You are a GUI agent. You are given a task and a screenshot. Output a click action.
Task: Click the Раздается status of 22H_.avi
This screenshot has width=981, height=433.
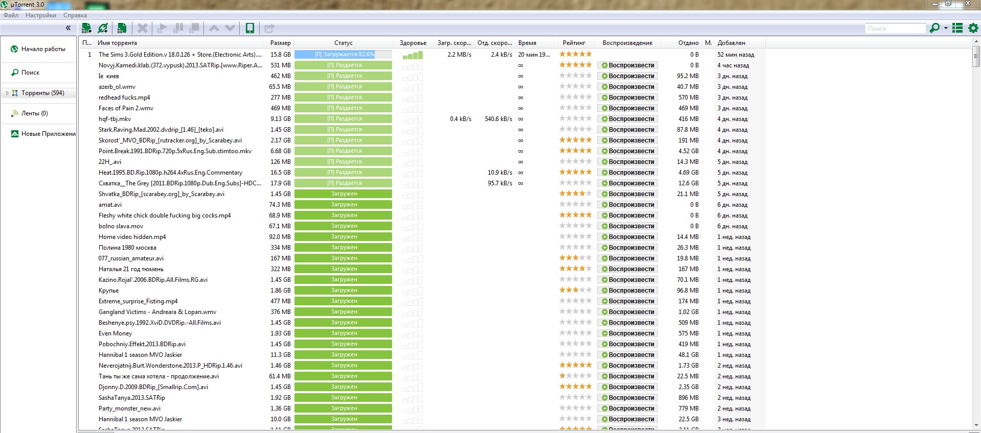(x=344, y=162)
